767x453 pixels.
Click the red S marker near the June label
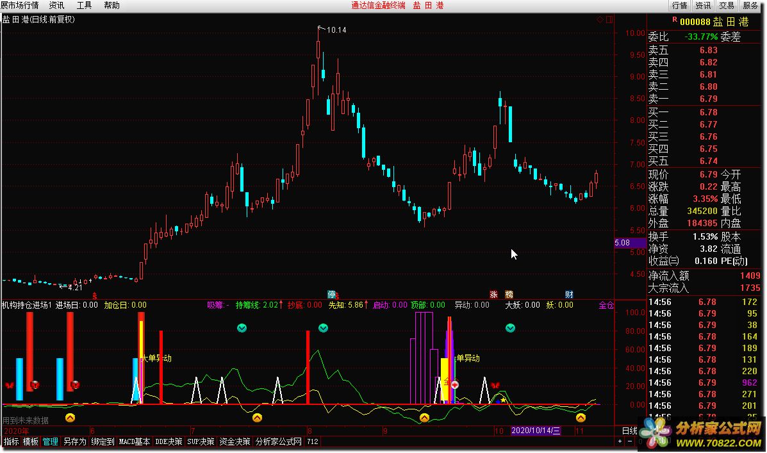[x=94, y=296]
